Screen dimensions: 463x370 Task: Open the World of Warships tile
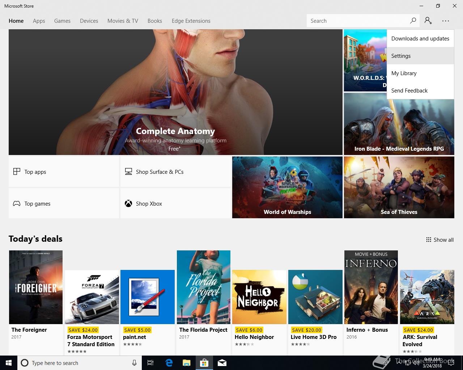pos(287,187)
